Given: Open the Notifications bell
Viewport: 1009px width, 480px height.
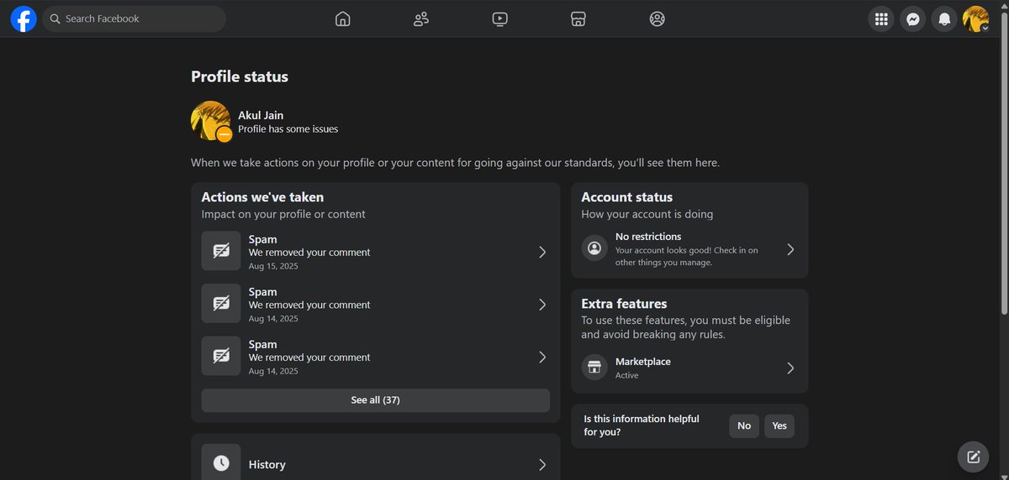Looking at the screenshot, I should pyautogui.click(x=945, y=18).
